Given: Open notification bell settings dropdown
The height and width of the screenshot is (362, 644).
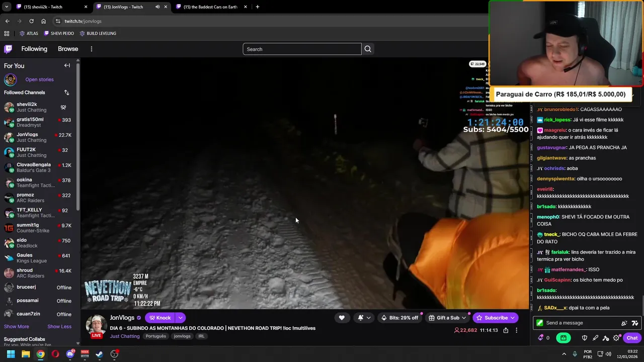Looking at the screenshot, I should (x=364, y=318).
